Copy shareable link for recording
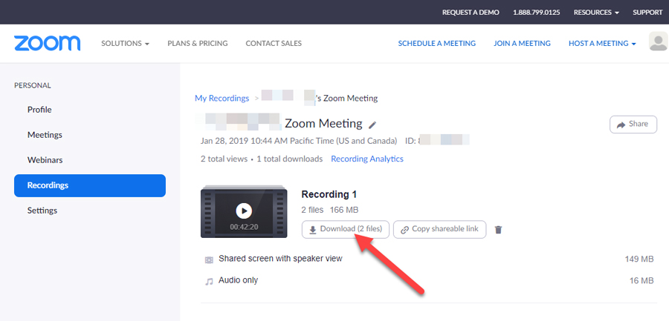The width and height of the screenshot is (669, 321). coord(439,229)
